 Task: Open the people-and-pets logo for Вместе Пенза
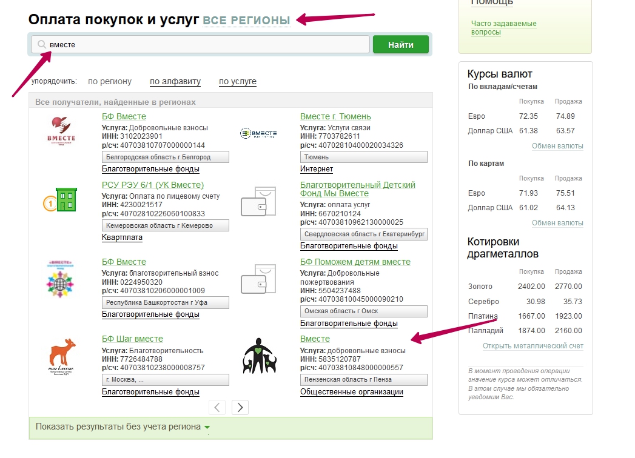pyautogui.click(x=260, y=355)
